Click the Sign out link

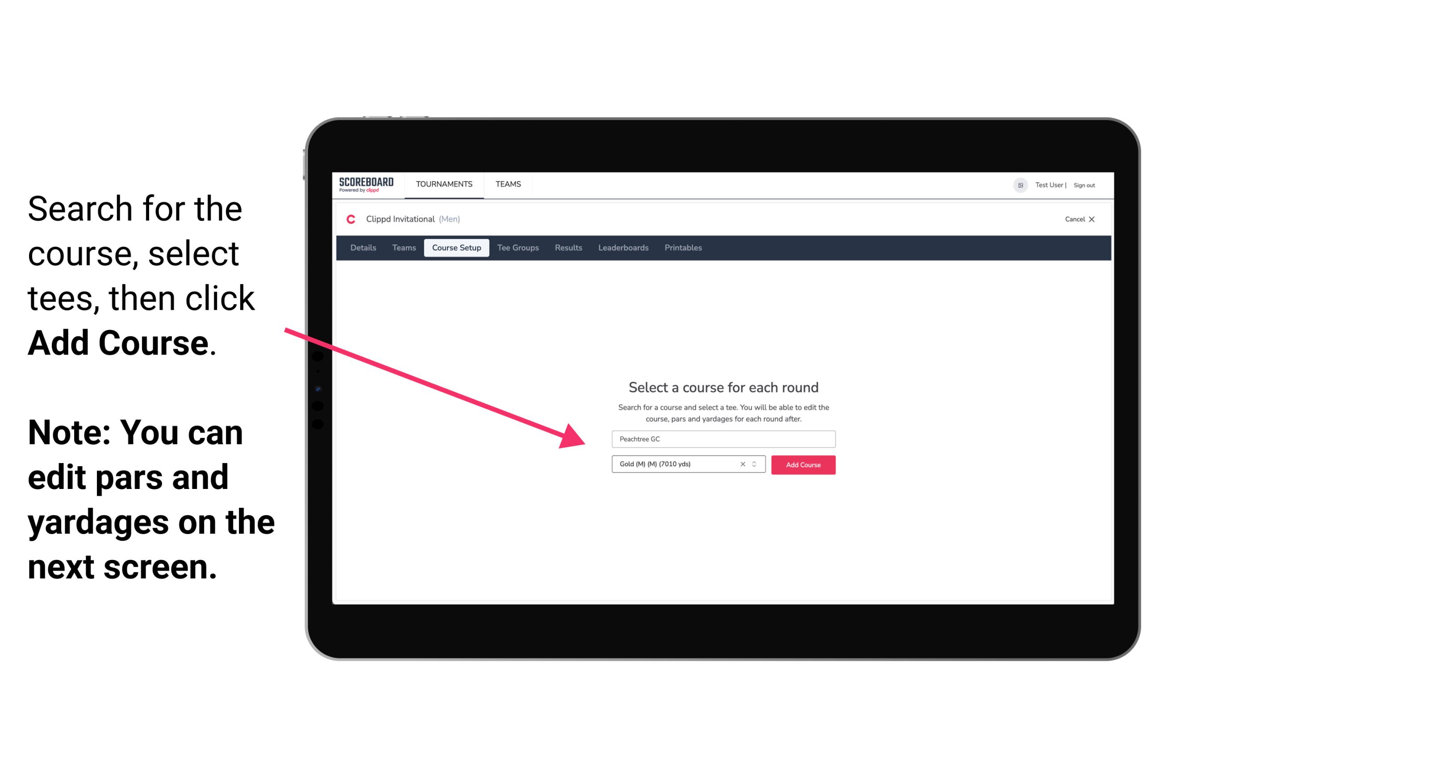(x=1081, y=185)
